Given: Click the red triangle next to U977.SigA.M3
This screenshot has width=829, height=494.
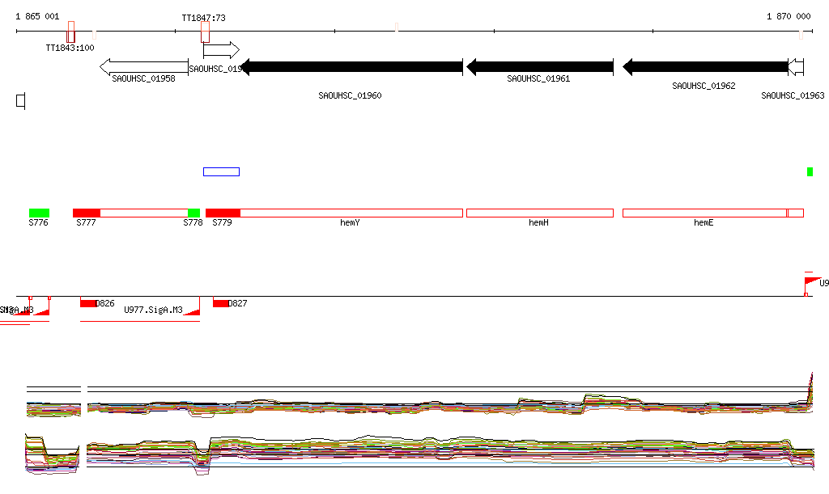Looking at the screenshot, I should pos(193,311).
